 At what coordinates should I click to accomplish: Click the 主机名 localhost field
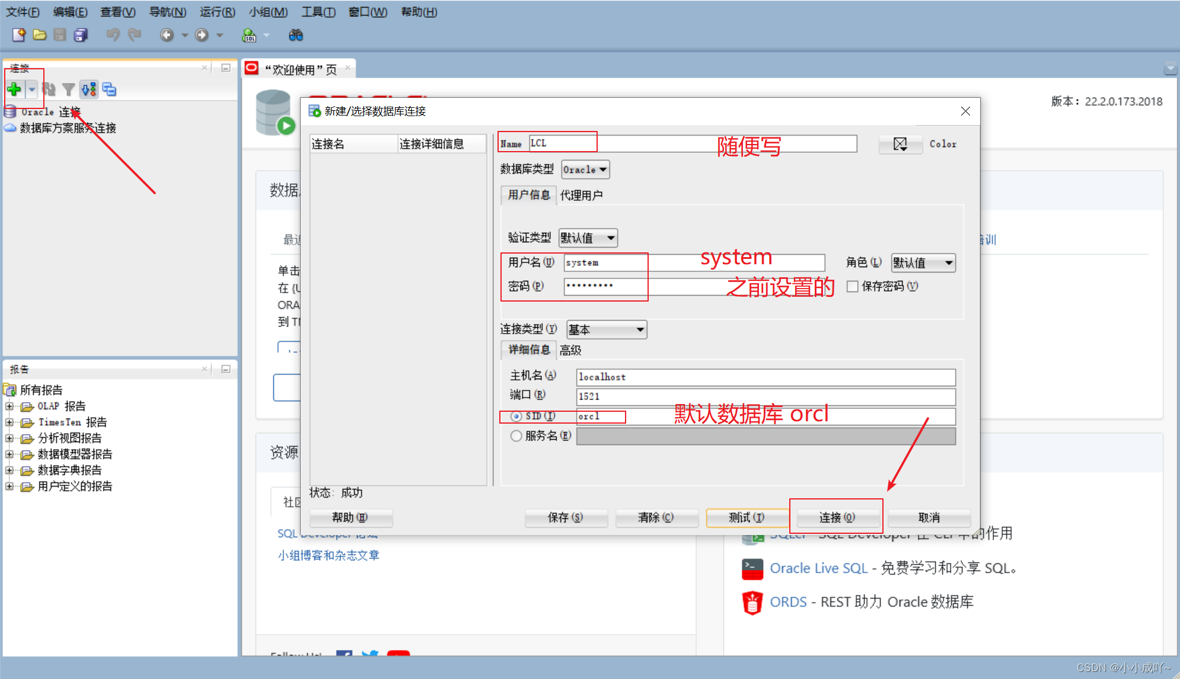[766, 377]
